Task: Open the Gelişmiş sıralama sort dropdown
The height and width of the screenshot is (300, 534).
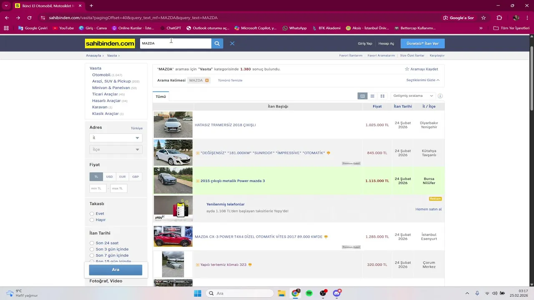Action: [413, 96]
